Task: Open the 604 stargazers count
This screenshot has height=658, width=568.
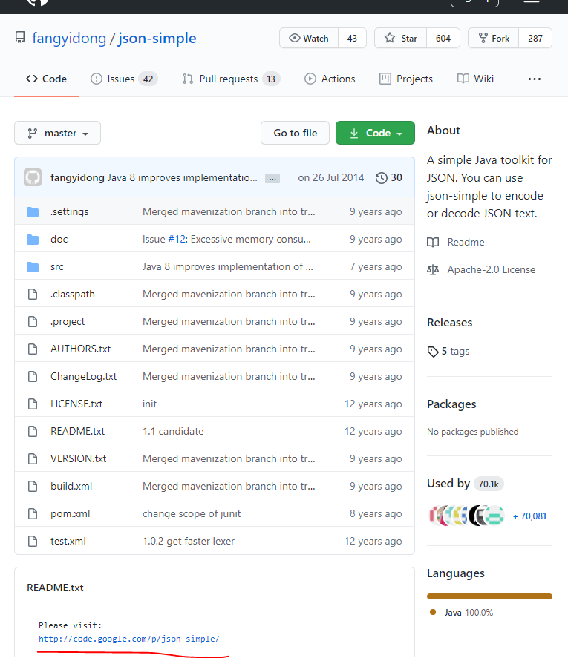Action: click(443, 38)
